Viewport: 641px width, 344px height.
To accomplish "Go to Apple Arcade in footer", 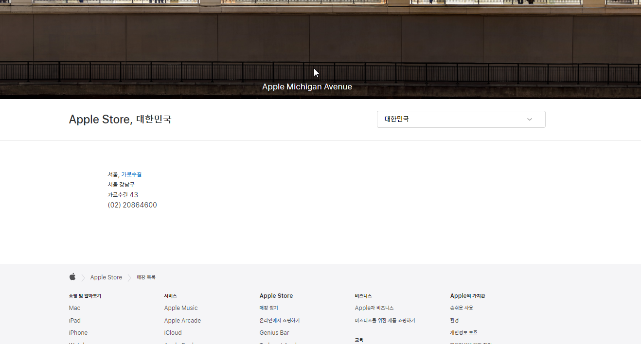I will pyautogui.click(x=182, y=321).
